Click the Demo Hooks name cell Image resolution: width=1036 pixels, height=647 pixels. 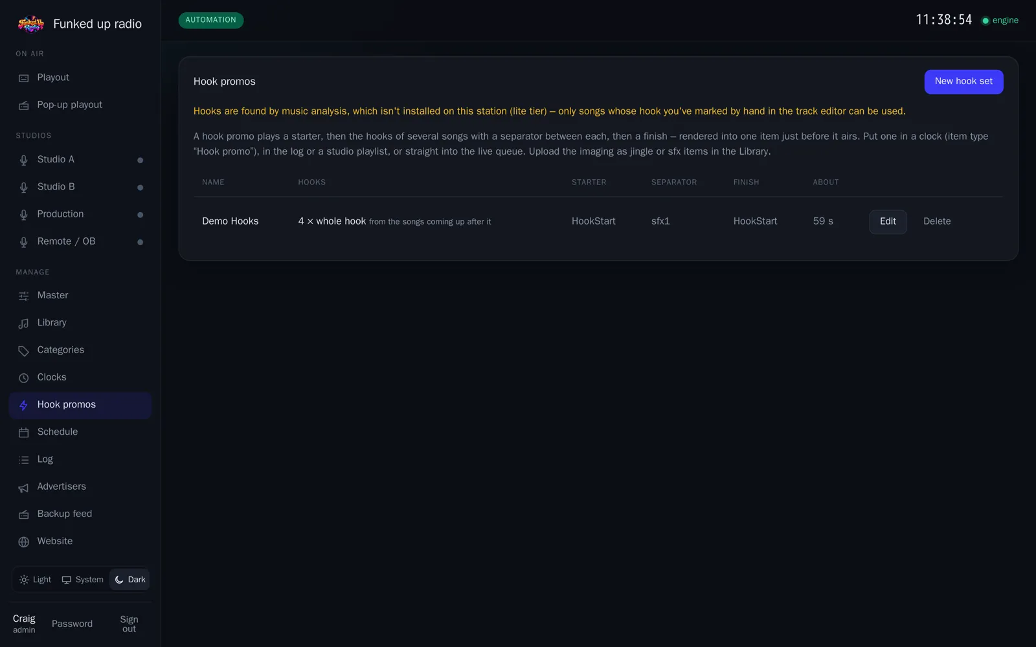(x=230, y=221)
